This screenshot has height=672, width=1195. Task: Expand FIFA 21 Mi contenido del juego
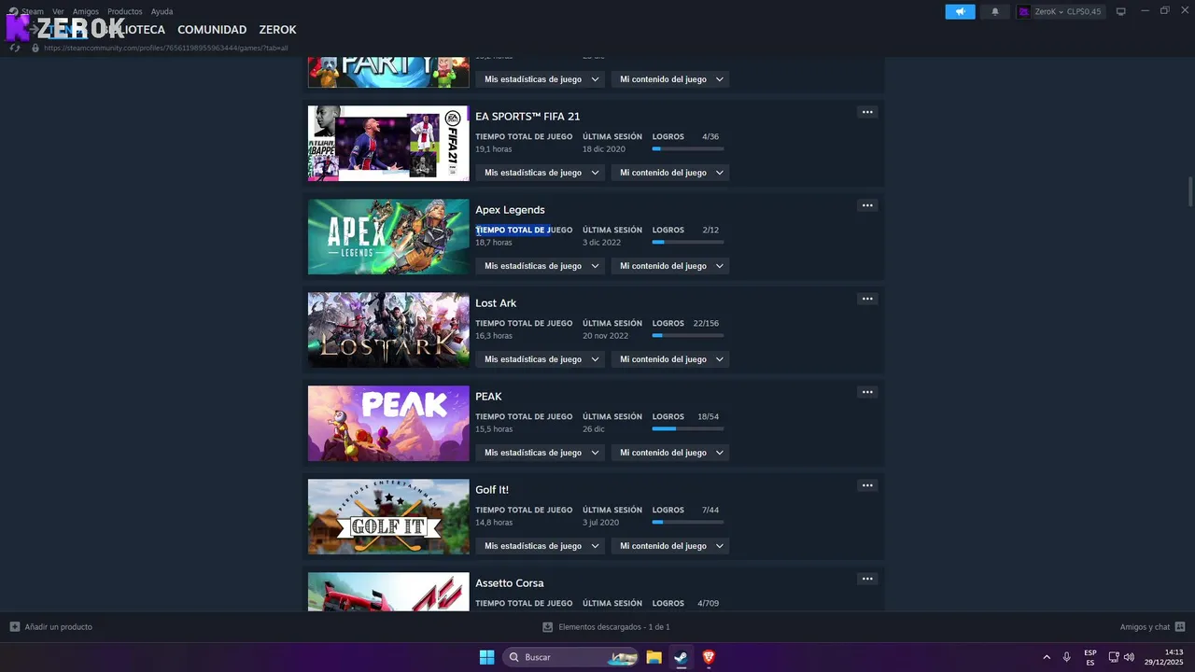coord(670,173)
